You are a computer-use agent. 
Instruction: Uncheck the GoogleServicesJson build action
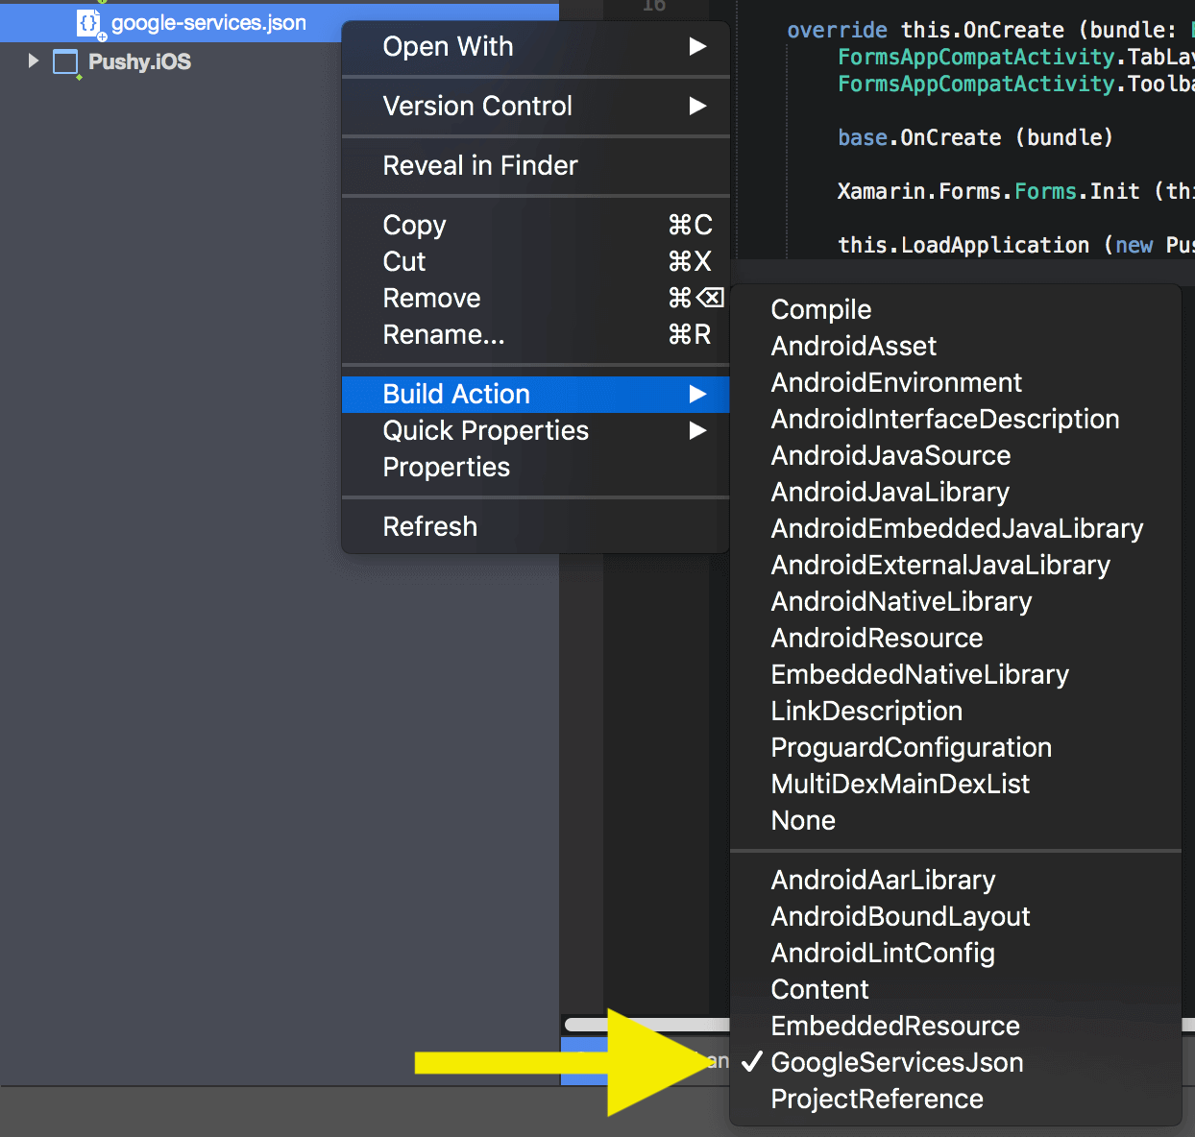coord(896,1062)
